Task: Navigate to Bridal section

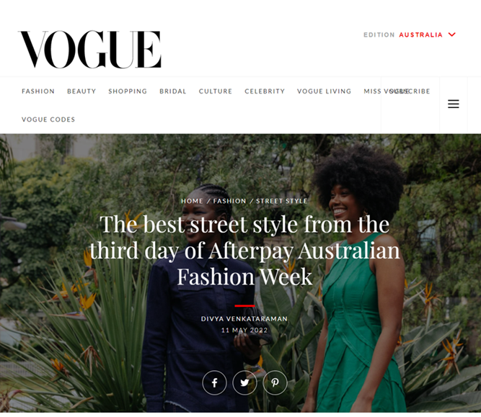Action: (x=173, y=91)
